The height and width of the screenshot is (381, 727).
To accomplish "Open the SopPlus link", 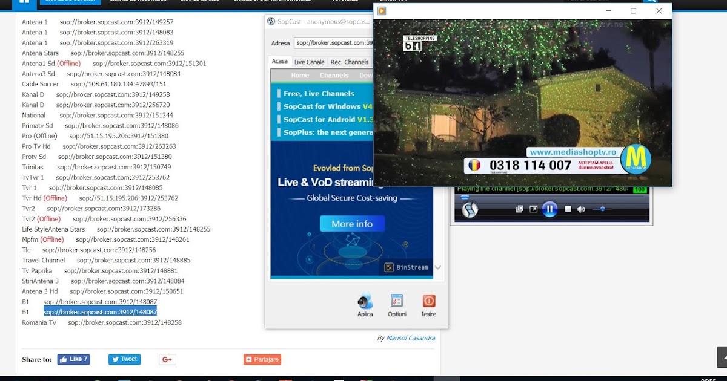I will coord(328,132).
